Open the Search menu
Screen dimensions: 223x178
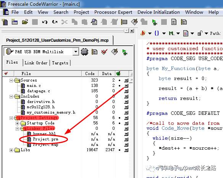point(61,12)
